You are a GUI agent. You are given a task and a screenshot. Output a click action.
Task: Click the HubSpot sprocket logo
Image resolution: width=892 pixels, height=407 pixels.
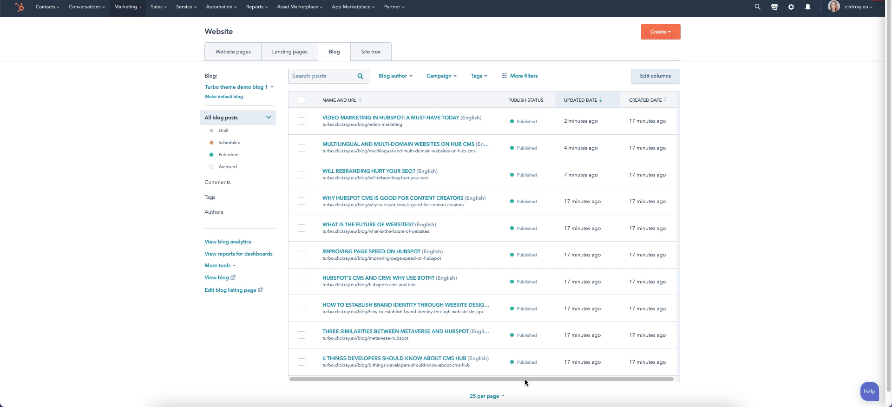[x=20, y=7]
